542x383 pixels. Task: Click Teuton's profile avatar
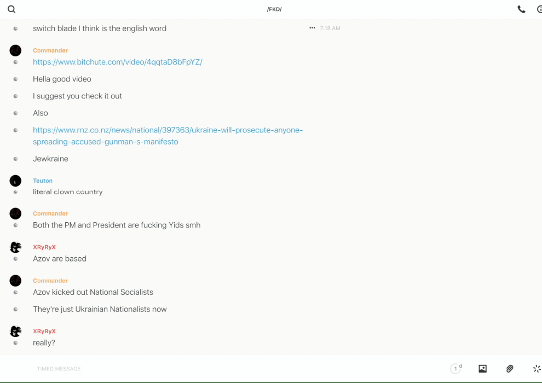pyautogui.click(x=15, y=181)
